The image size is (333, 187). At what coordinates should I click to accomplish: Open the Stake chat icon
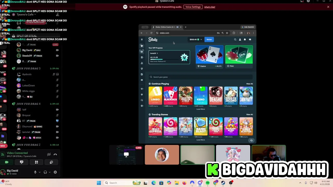pos(250,39)
